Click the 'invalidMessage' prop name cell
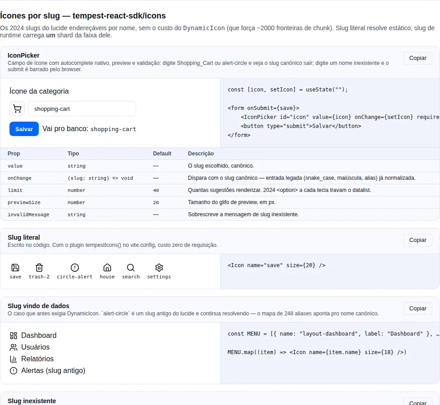The height and width of the screenshot is (405, 440). click(28, 214)
